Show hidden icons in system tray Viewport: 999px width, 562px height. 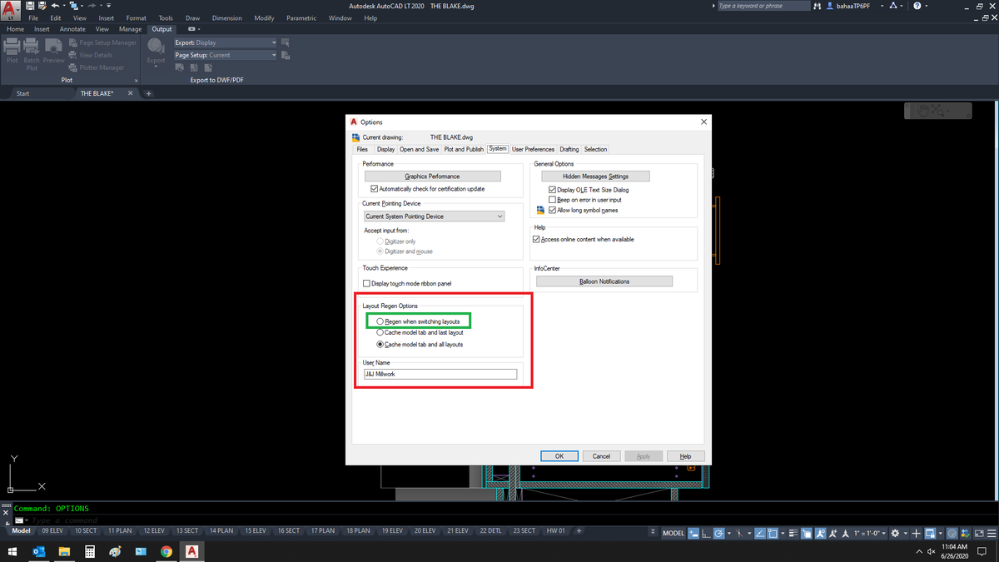coord(918,551)
